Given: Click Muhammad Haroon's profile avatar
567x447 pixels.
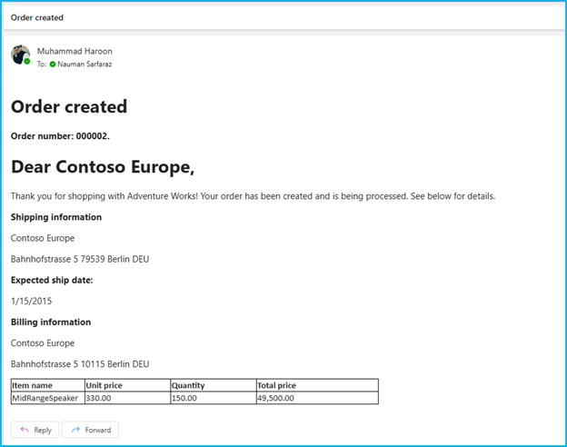Looking at the screenshot, I should click(20, 55).
